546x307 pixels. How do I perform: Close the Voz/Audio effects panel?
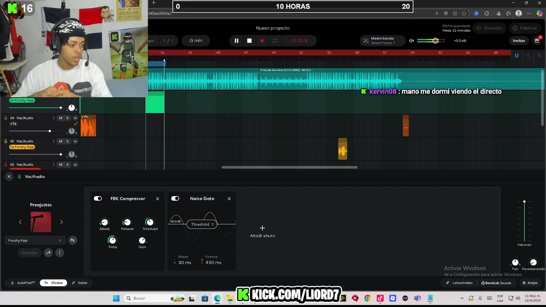[9, 177]
